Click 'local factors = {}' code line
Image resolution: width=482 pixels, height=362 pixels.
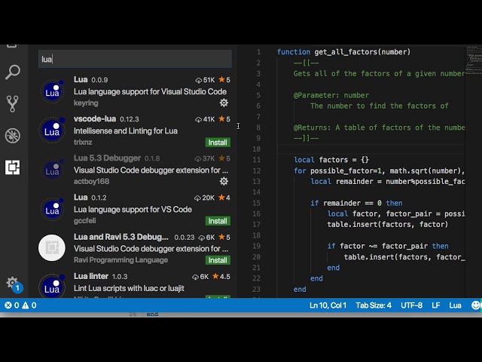(331, 160)
